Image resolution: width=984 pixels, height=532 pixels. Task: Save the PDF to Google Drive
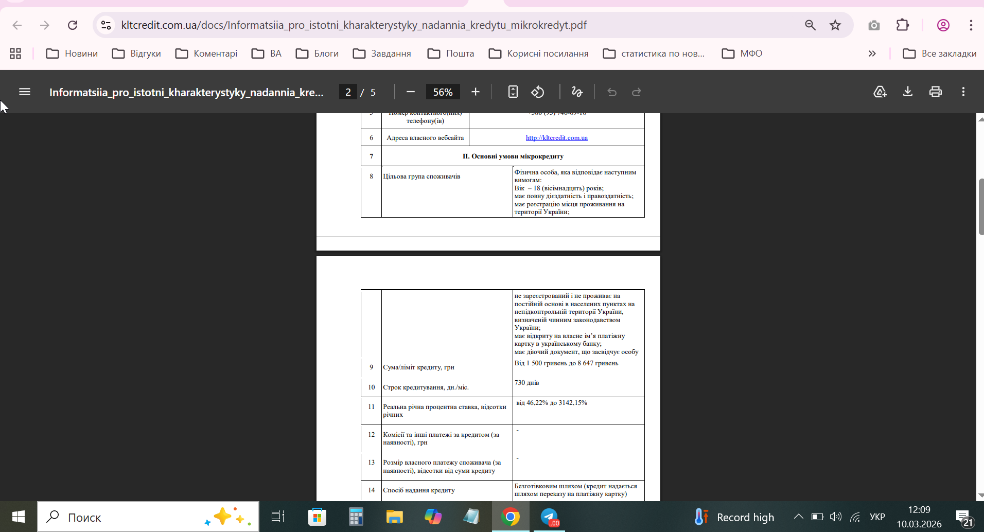880,92
